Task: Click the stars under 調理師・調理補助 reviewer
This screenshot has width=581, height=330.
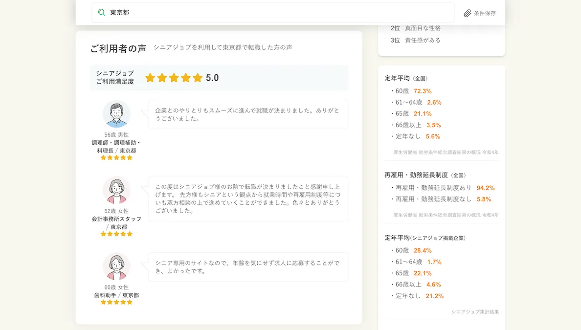Action: point(116,157)
